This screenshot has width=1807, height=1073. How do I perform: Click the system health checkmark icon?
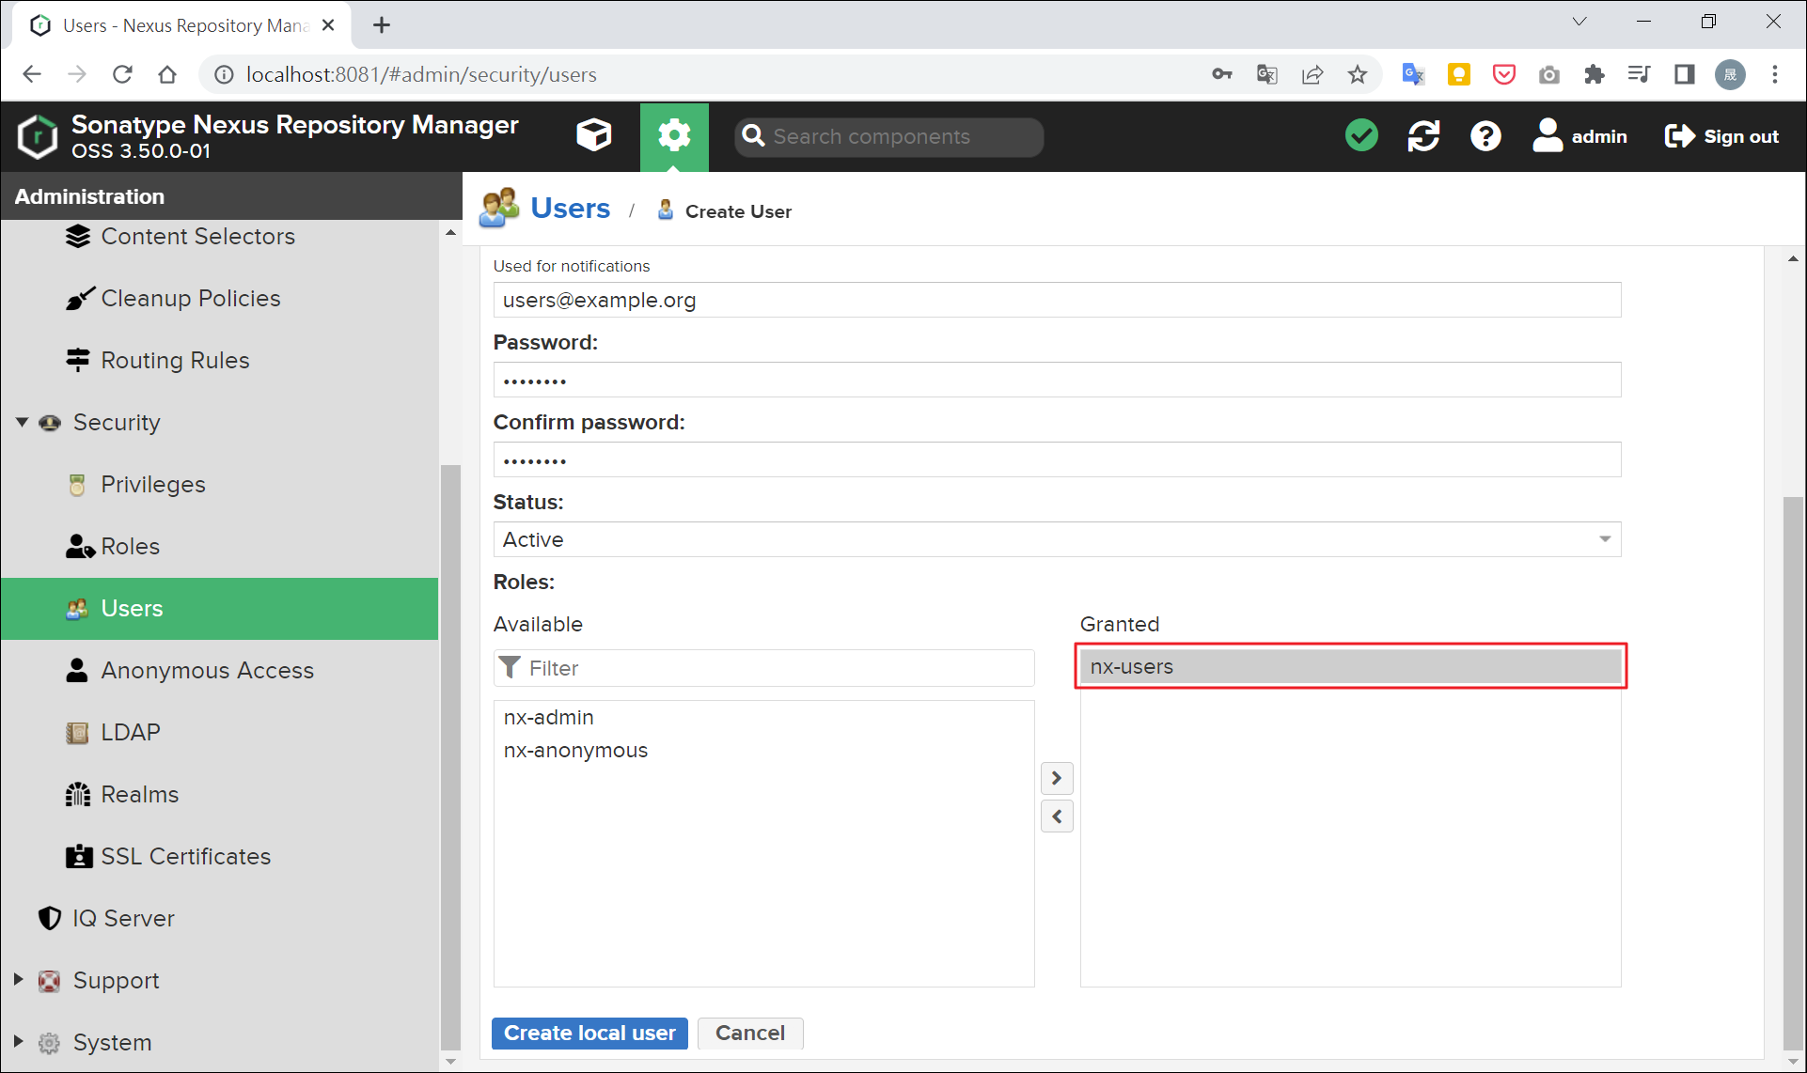coord(1361,135)
